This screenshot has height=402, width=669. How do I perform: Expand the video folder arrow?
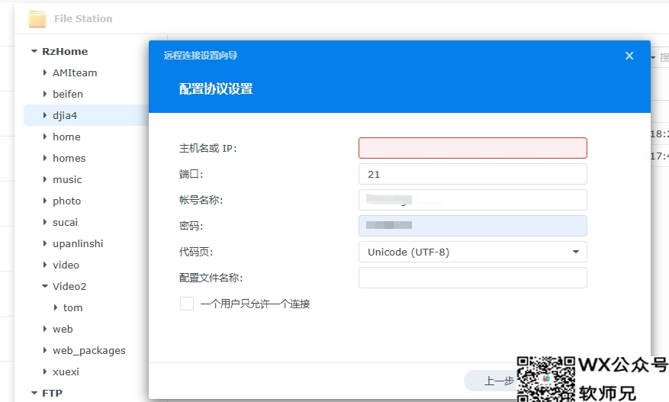[45, 265]
